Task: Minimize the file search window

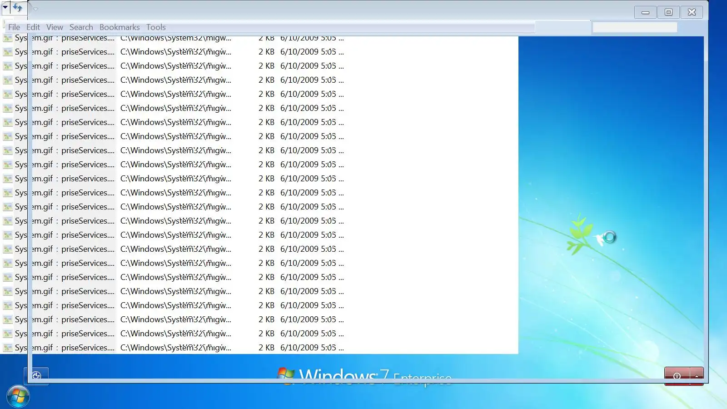Action: coord(645,12)
